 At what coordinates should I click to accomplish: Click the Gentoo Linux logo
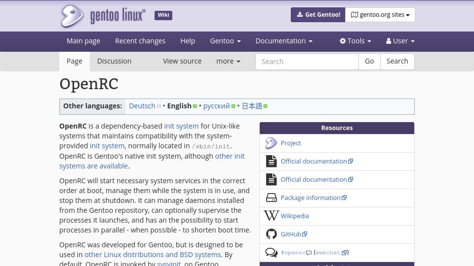click(x=103, y=16)
